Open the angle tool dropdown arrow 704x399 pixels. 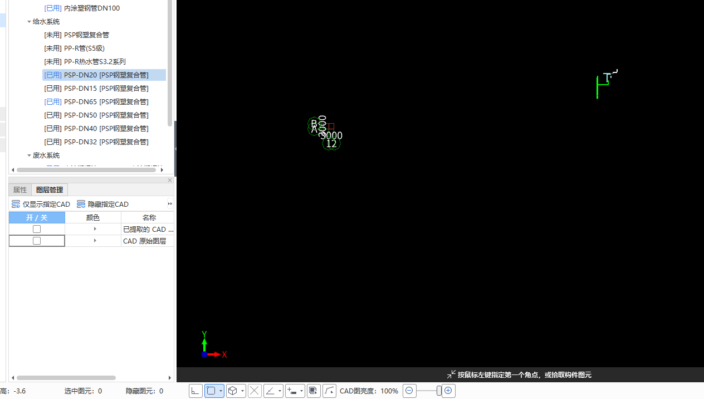tap(280, 391)
